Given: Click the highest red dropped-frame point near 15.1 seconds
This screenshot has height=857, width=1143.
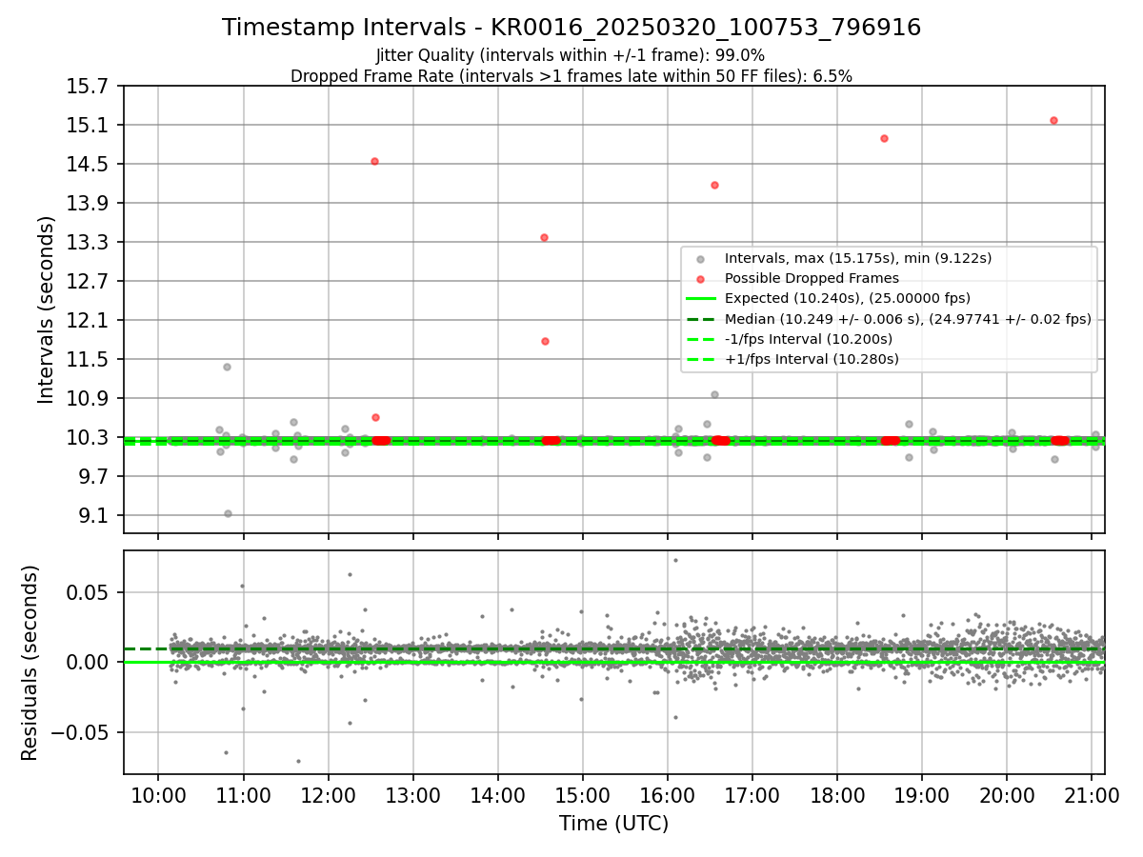Looking at the screenshot, I should [1053, 120].
